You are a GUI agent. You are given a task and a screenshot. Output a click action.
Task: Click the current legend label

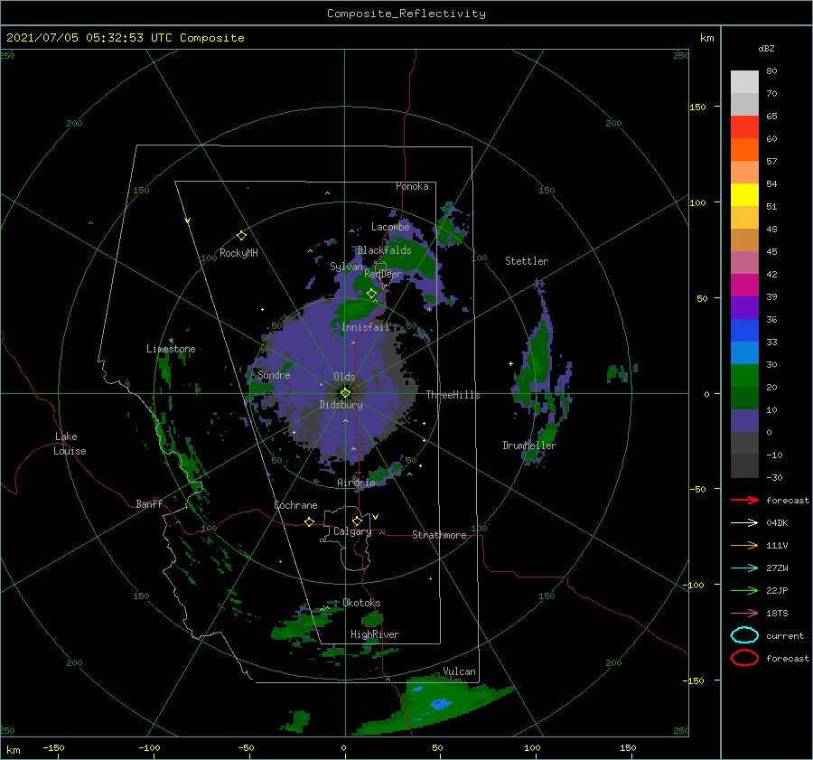(784, 636)
